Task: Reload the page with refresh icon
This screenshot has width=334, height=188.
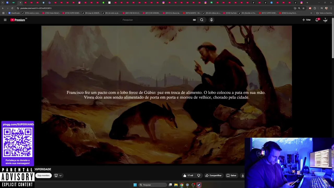Action: coord(12,8)
